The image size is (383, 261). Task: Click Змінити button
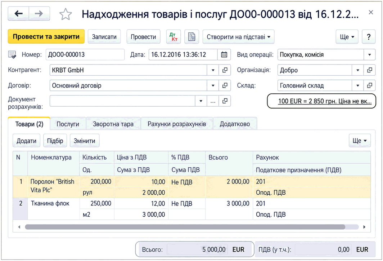click(x=85, y=141)
